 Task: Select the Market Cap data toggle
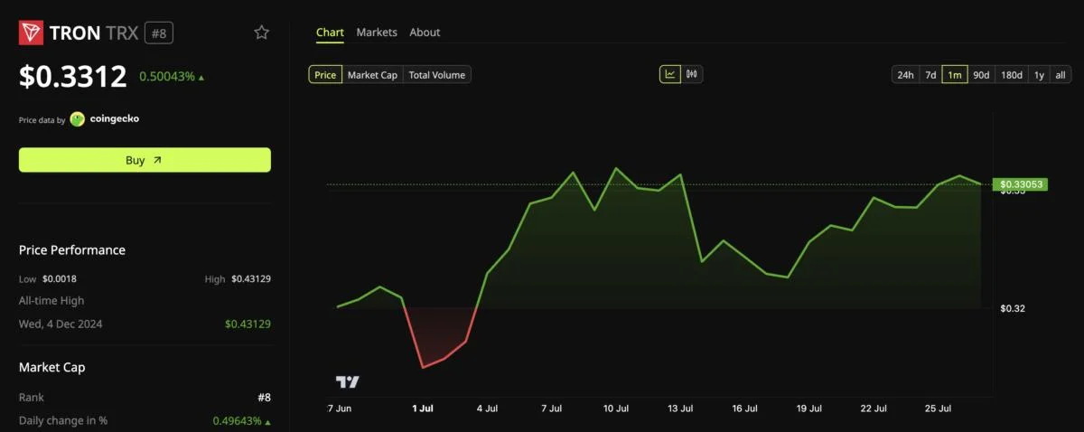[372, 75]
